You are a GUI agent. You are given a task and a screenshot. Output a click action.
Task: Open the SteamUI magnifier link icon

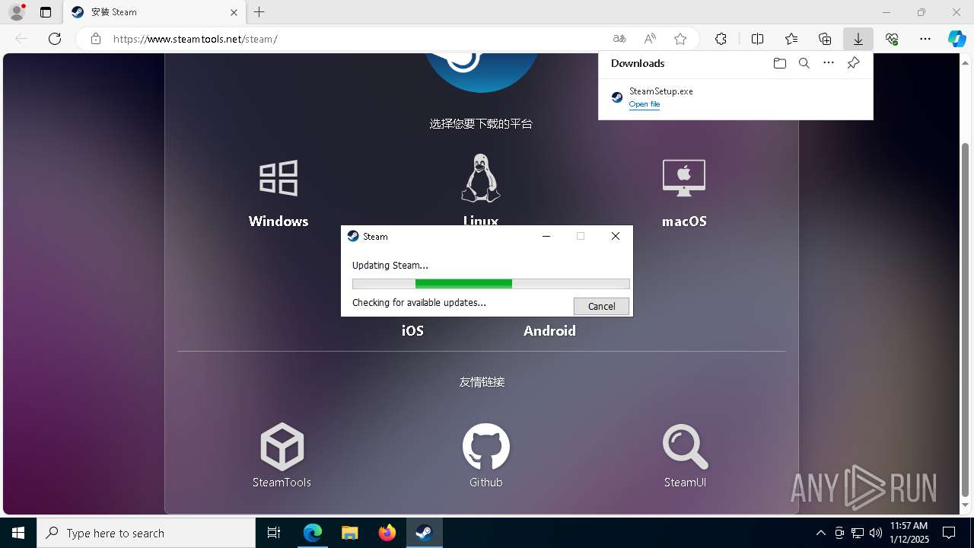click(x=685, y=447)
